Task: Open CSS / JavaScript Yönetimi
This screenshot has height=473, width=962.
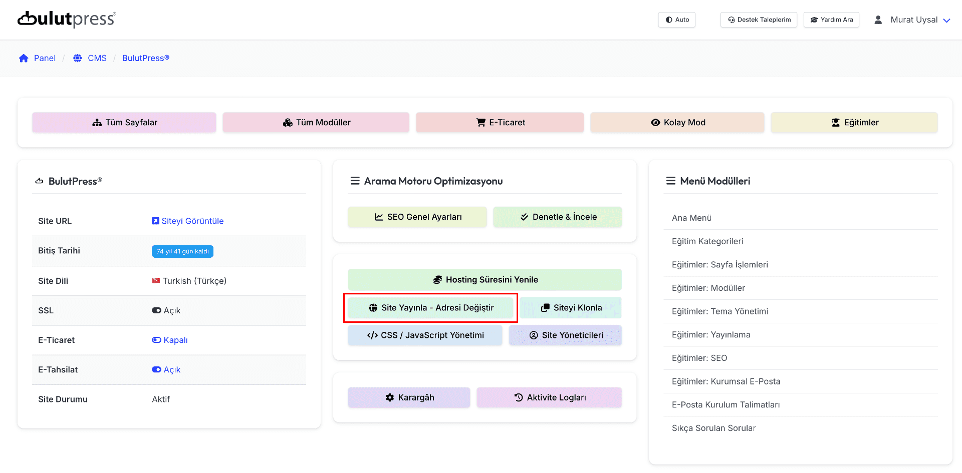Action: tap(425, 335)
